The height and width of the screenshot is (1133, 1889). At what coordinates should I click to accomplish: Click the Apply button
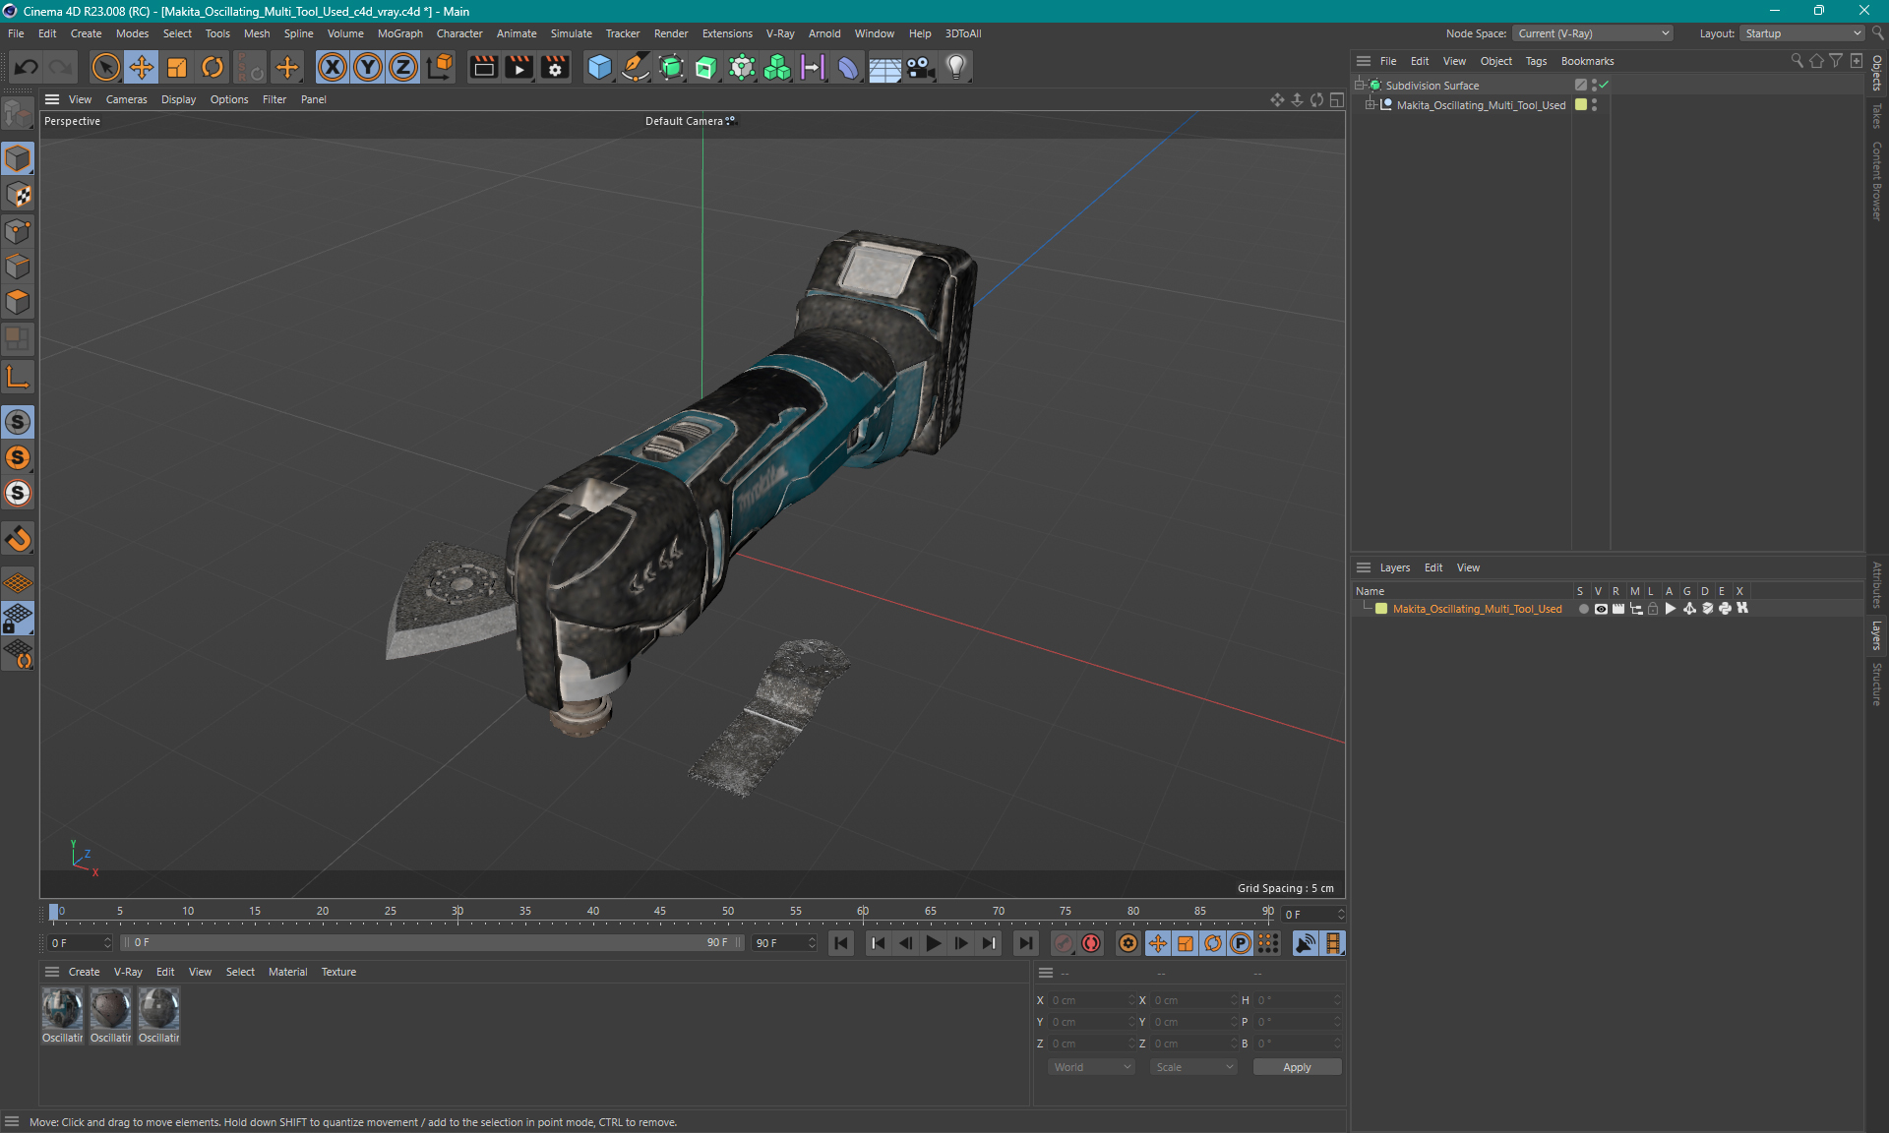click(x=1296, y=1067)
